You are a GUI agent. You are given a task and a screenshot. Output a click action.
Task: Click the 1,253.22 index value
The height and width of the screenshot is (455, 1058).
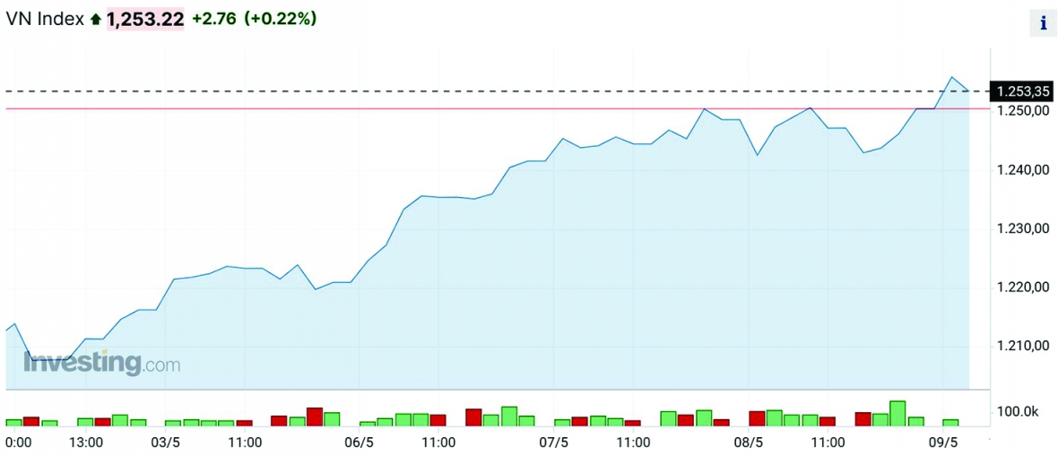point(145,19)
